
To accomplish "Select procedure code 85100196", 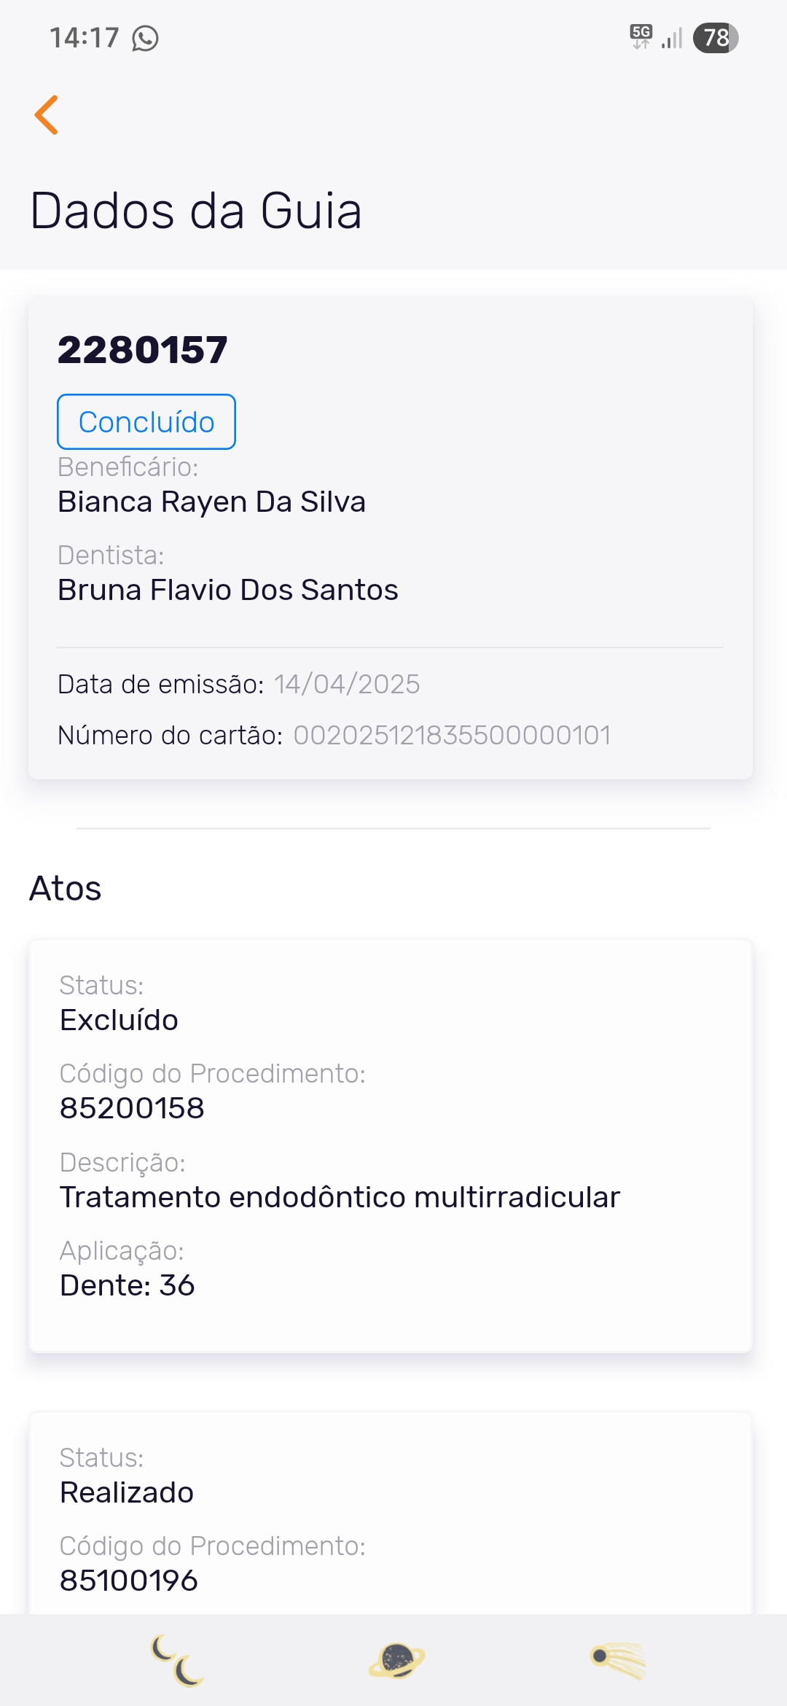I will 129,1581.
